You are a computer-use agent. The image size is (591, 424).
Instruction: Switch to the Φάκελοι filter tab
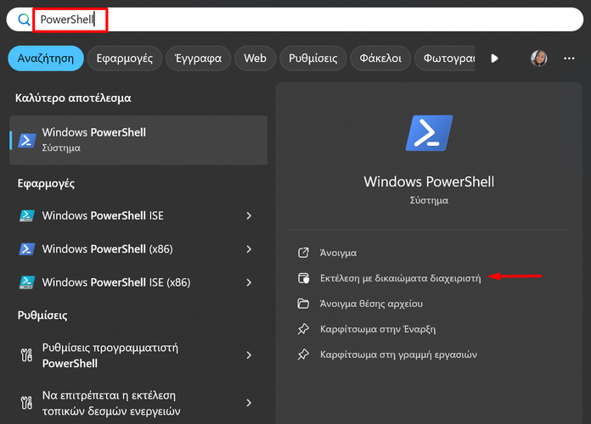(380, 59)
